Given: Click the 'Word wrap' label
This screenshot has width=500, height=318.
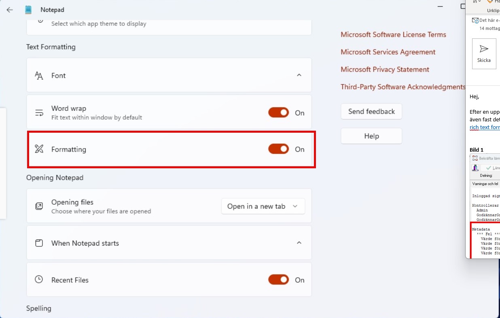Looking at the screenshot, I should click(69, 108).
